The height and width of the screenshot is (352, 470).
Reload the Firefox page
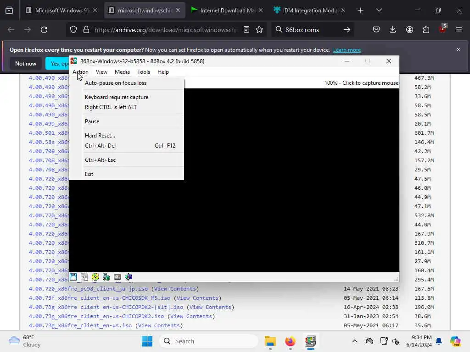44,30
